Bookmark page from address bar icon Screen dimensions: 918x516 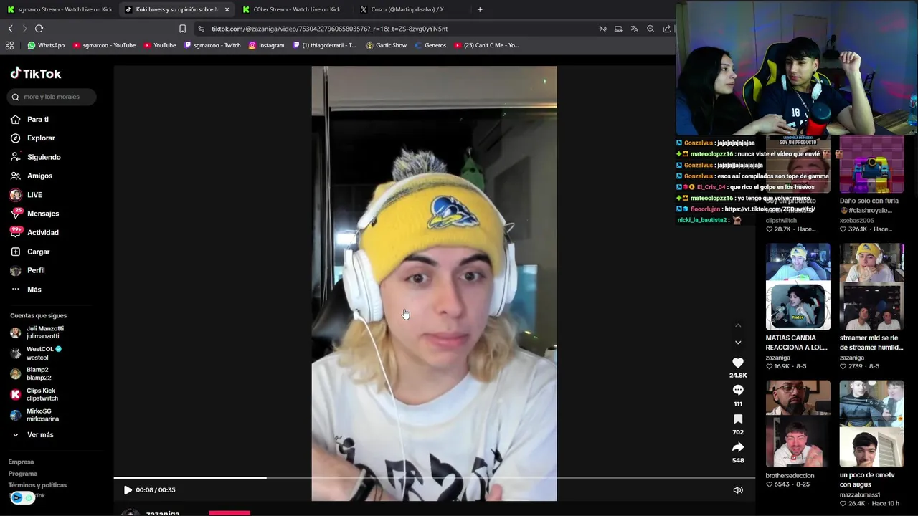point(182,29)
